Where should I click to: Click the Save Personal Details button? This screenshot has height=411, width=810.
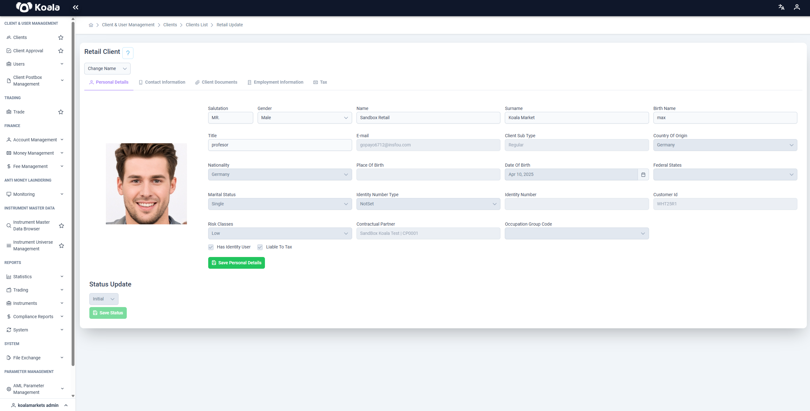click(x=236, y=263)
